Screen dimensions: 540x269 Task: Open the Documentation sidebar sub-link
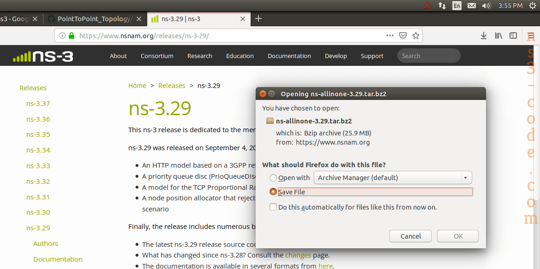pyautogui.click(x=58, y=259)
